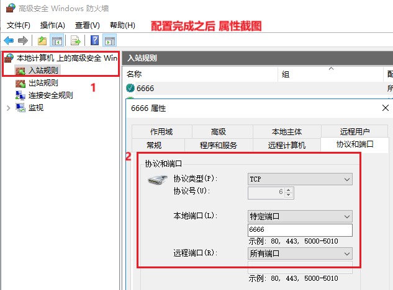
Task: Click the firewall icon in the title bar
Action: [11, 8]
